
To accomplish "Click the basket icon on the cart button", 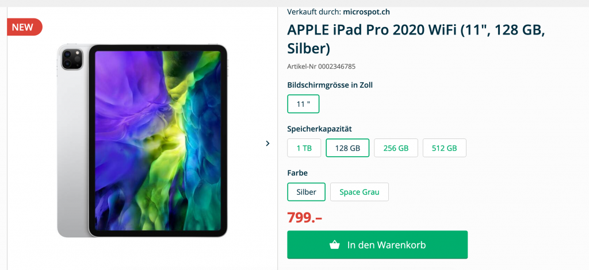I will 335,245.
